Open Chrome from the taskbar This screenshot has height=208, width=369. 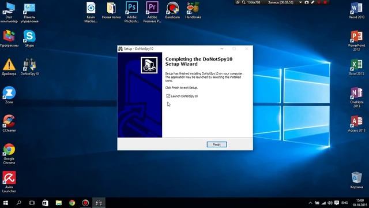72,203
